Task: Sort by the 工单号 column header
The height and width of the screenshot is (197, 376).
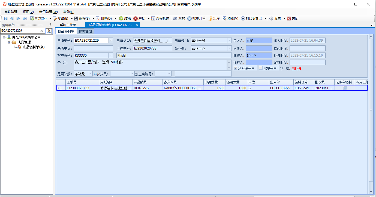Action: pyautogui.click(x=82, y=82)
